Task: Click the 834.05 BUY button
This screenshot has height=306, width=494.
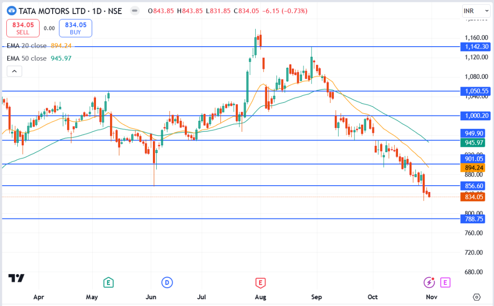Action: (x=76, y=28)
